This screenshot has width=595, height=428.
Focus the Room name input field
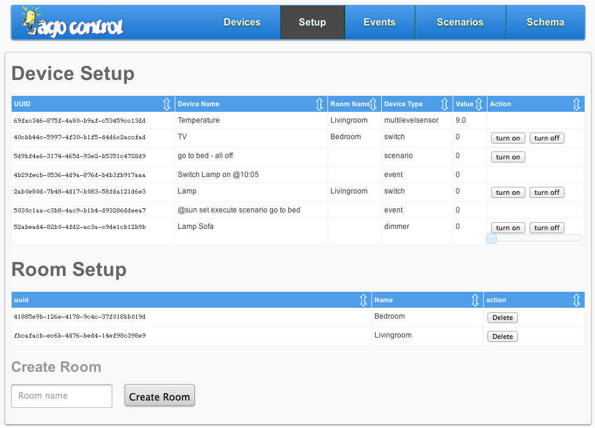pos(62,396)
